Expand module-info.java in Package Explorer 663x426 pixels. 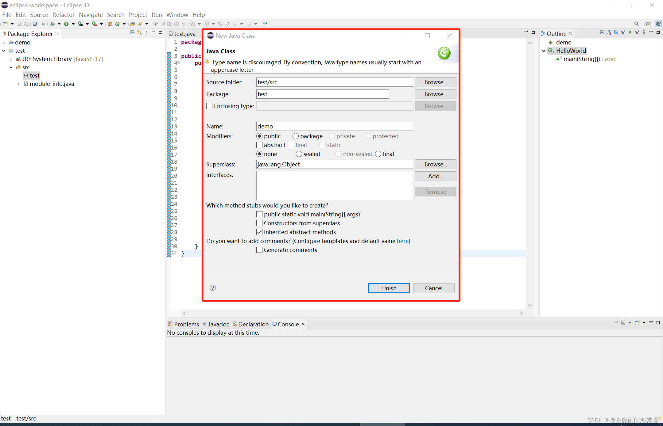coord(18,84)
